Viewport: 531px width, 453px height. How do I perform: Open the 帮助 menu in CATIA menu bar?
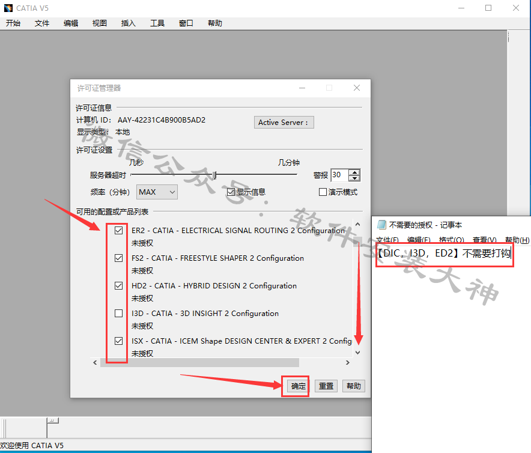214,23
